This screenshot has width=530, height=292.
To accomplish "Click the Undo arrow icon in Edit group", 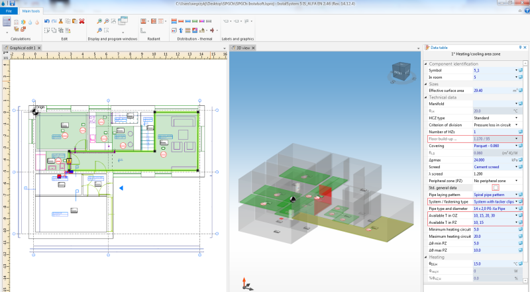I will click(x=46, y=21).
